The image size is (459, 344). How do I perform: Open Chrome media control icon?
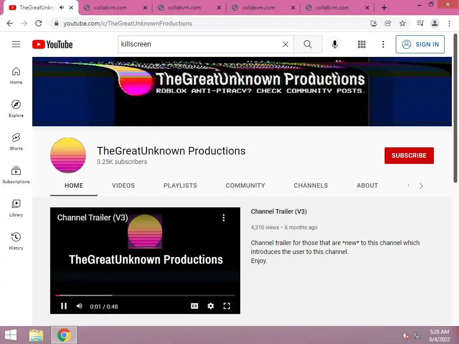point(420,23)
